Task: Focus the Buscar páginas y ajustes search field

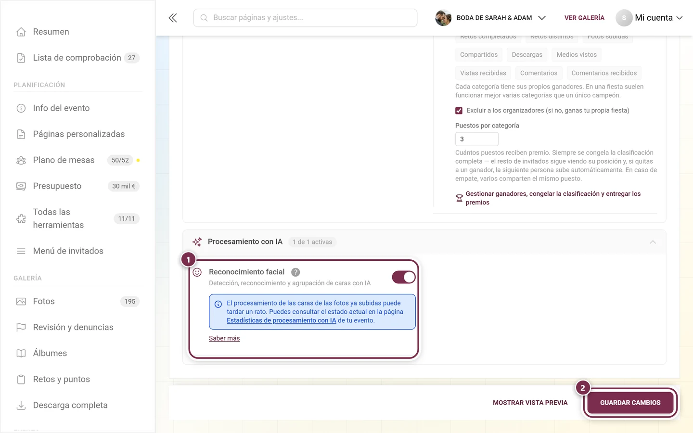Action: [305, 18]
